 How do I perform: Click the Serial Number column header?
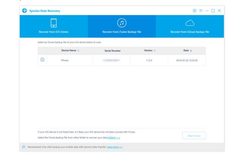pyautogui.click(x=112, y=51)
